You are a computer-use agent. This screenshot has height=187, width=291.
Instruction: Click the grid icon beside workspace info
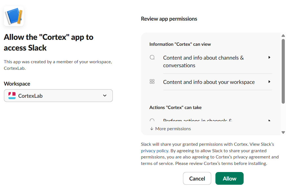[x=152, y=82]
